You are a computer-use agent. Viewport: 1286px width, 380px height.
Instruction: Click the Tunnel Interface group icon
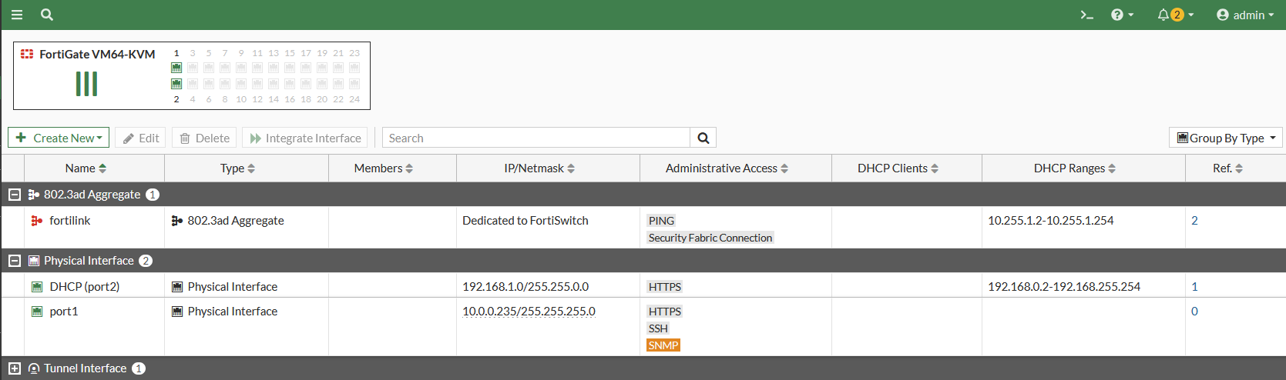(x=34, y=368)
